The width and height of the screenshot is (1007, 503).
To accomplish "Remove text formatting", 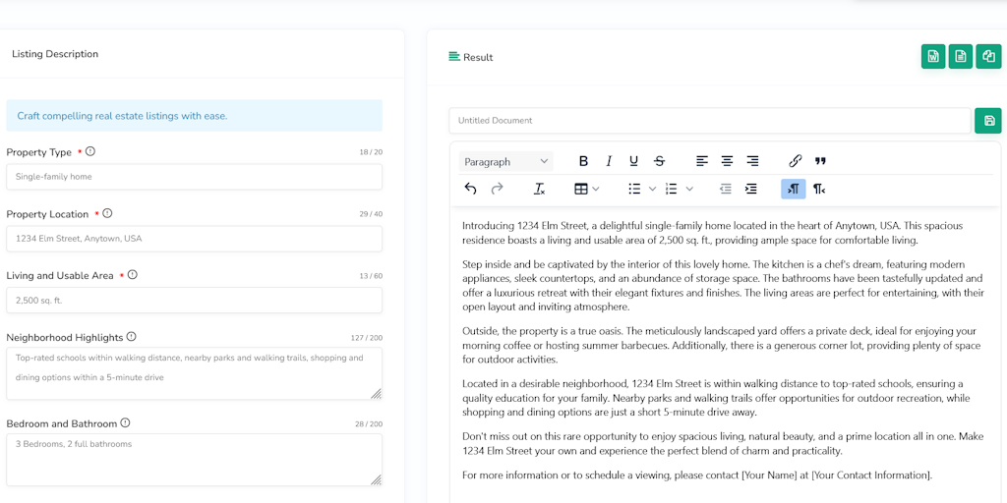I will (540, 189).
